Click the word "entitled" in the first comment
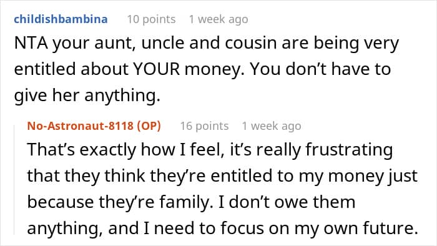 [x=45, y=69]
